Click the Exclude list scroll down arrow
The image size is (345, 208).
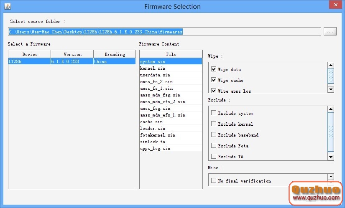pos(331,157)
